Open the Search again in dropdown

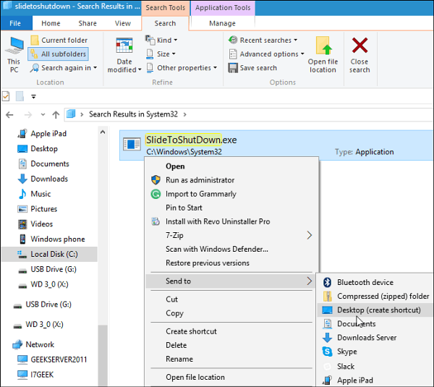pyautogui.click(x=64, y=68)
